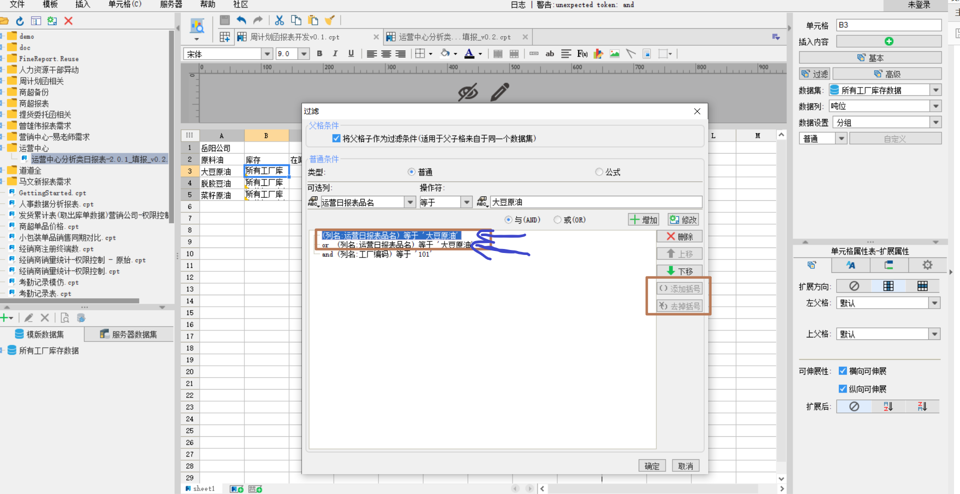
Task: Click the format painter brush icon
Action: click(x=329, y=20)
